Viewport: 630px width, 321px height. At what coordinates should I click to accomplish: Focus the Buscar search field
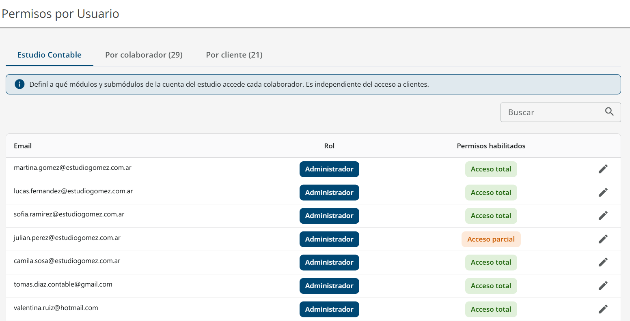point(561,112)
